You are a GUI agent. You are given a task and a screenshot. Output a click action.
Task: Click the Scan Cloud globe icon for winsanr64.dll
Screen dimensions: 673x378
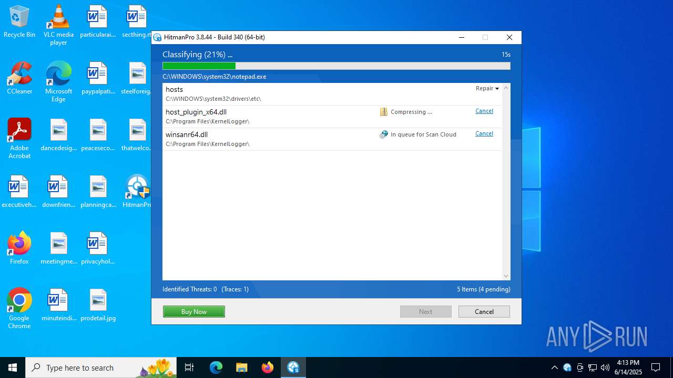click(x=384, y=134)
